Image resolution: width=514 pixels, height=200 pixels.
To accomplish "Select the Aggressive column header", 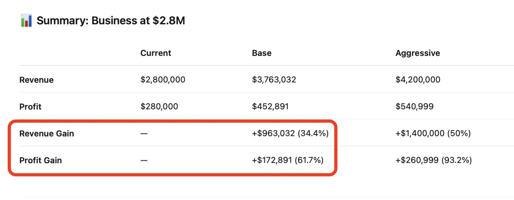I will coord(418,53).
